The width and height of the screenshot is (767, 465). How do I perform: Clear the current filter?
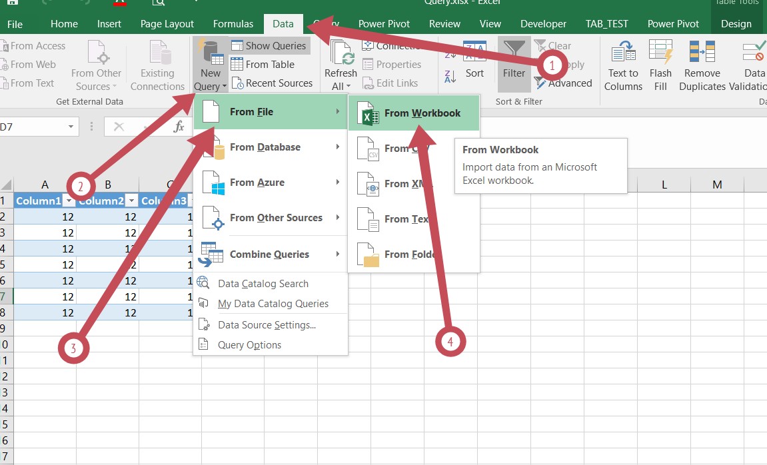pyautogui.click(x=552, y=46)
